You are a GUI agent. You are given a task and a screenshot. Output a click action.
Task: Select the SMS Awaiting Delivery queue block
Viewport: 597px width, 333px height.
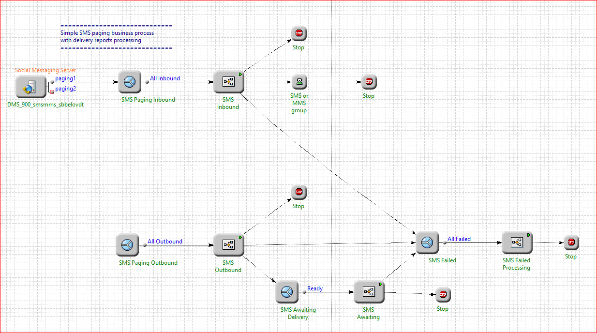(x=287, y=292)
